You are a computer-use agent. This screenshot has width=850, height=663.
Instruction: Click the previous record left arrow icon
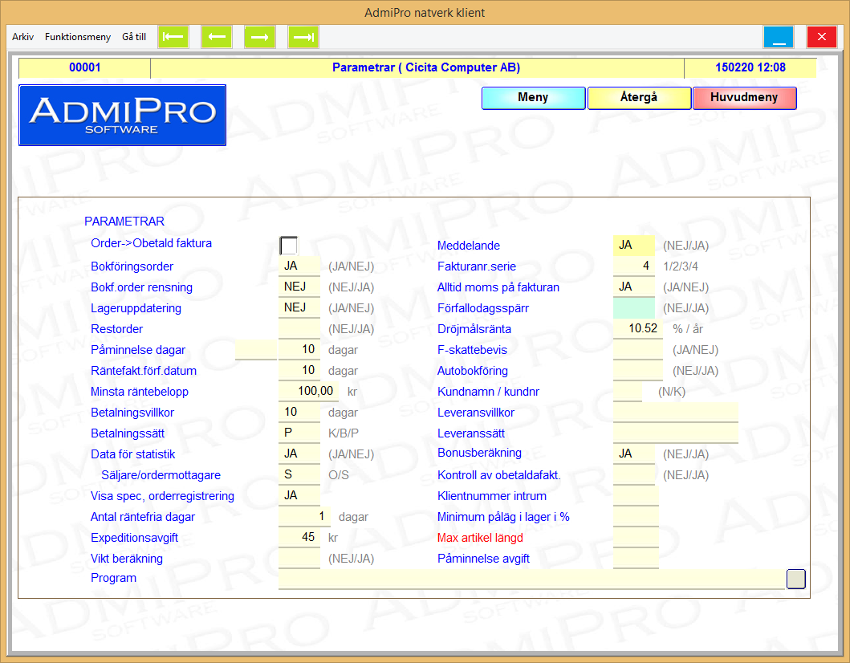point(217,37)
